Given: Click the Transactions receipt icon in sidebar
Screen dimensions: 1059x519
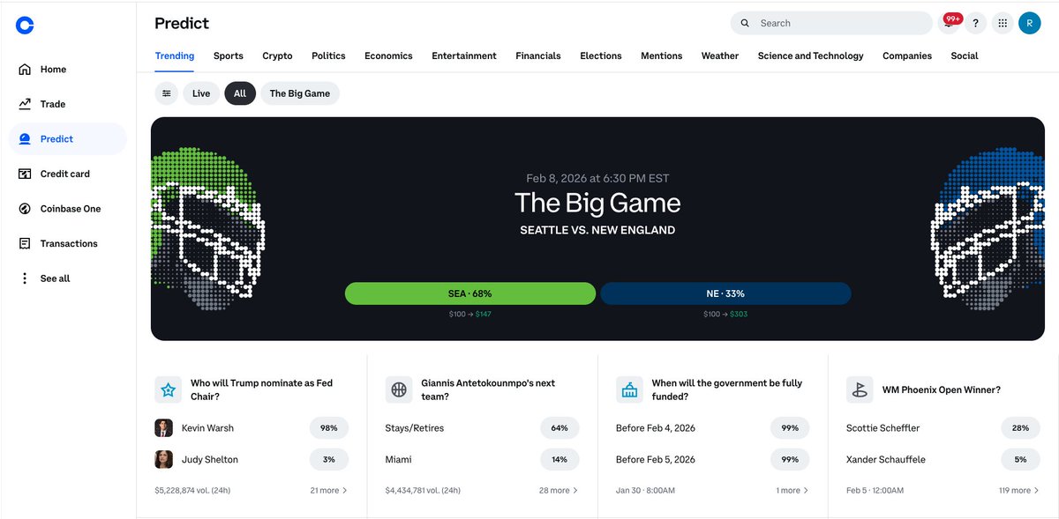Looking at the screenshot, I should 25,243.
